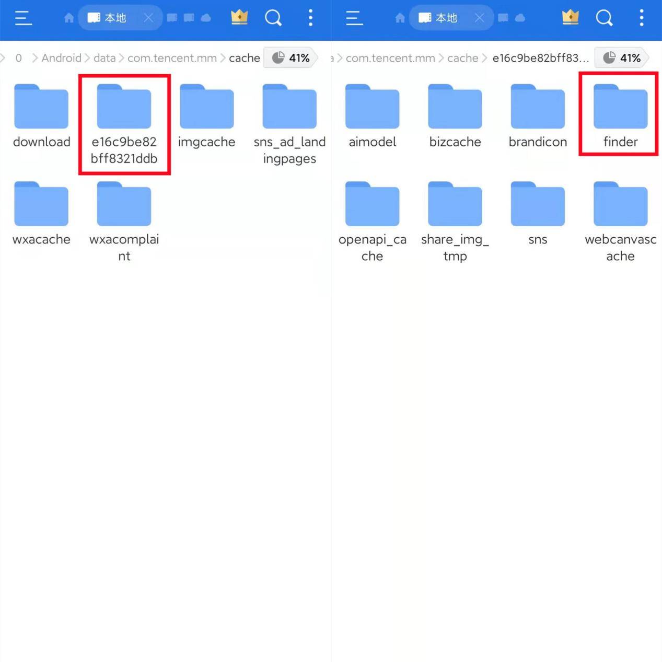Open the wxacache folder
The width and height of the screenshot is (662, 662).
click(x=41, y=214)
